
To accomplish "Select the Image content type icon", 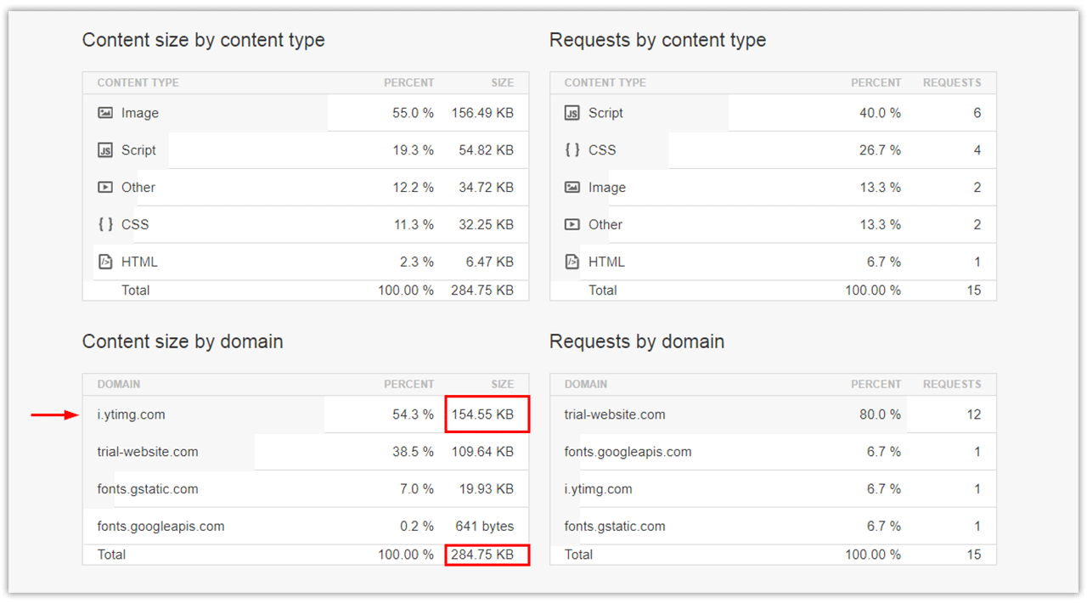I will [x=105, y=112].
